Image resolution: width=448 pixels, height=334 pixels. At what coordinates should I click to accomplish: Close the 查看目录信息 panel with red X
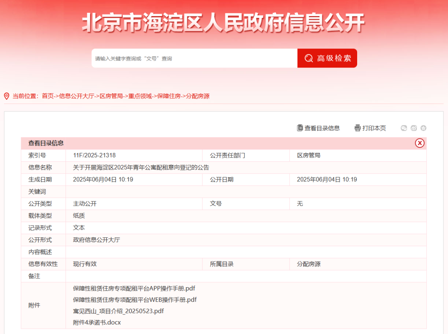pyautogui.click(x=420, y=143)
